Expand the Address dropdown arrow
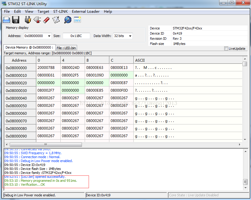The image size is (251, 200). (x=49, y=36)
